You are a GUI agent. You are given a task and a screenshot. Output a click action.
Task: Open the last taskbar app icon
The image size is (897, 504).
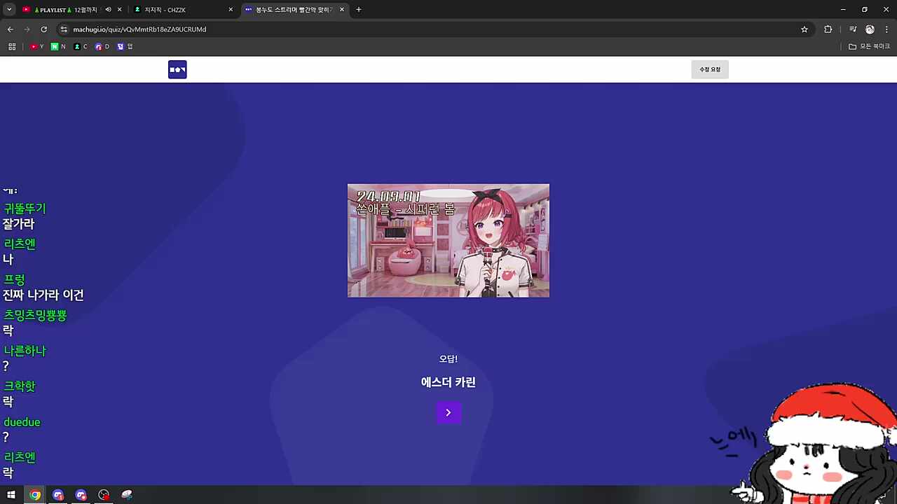tap(127, 495)
